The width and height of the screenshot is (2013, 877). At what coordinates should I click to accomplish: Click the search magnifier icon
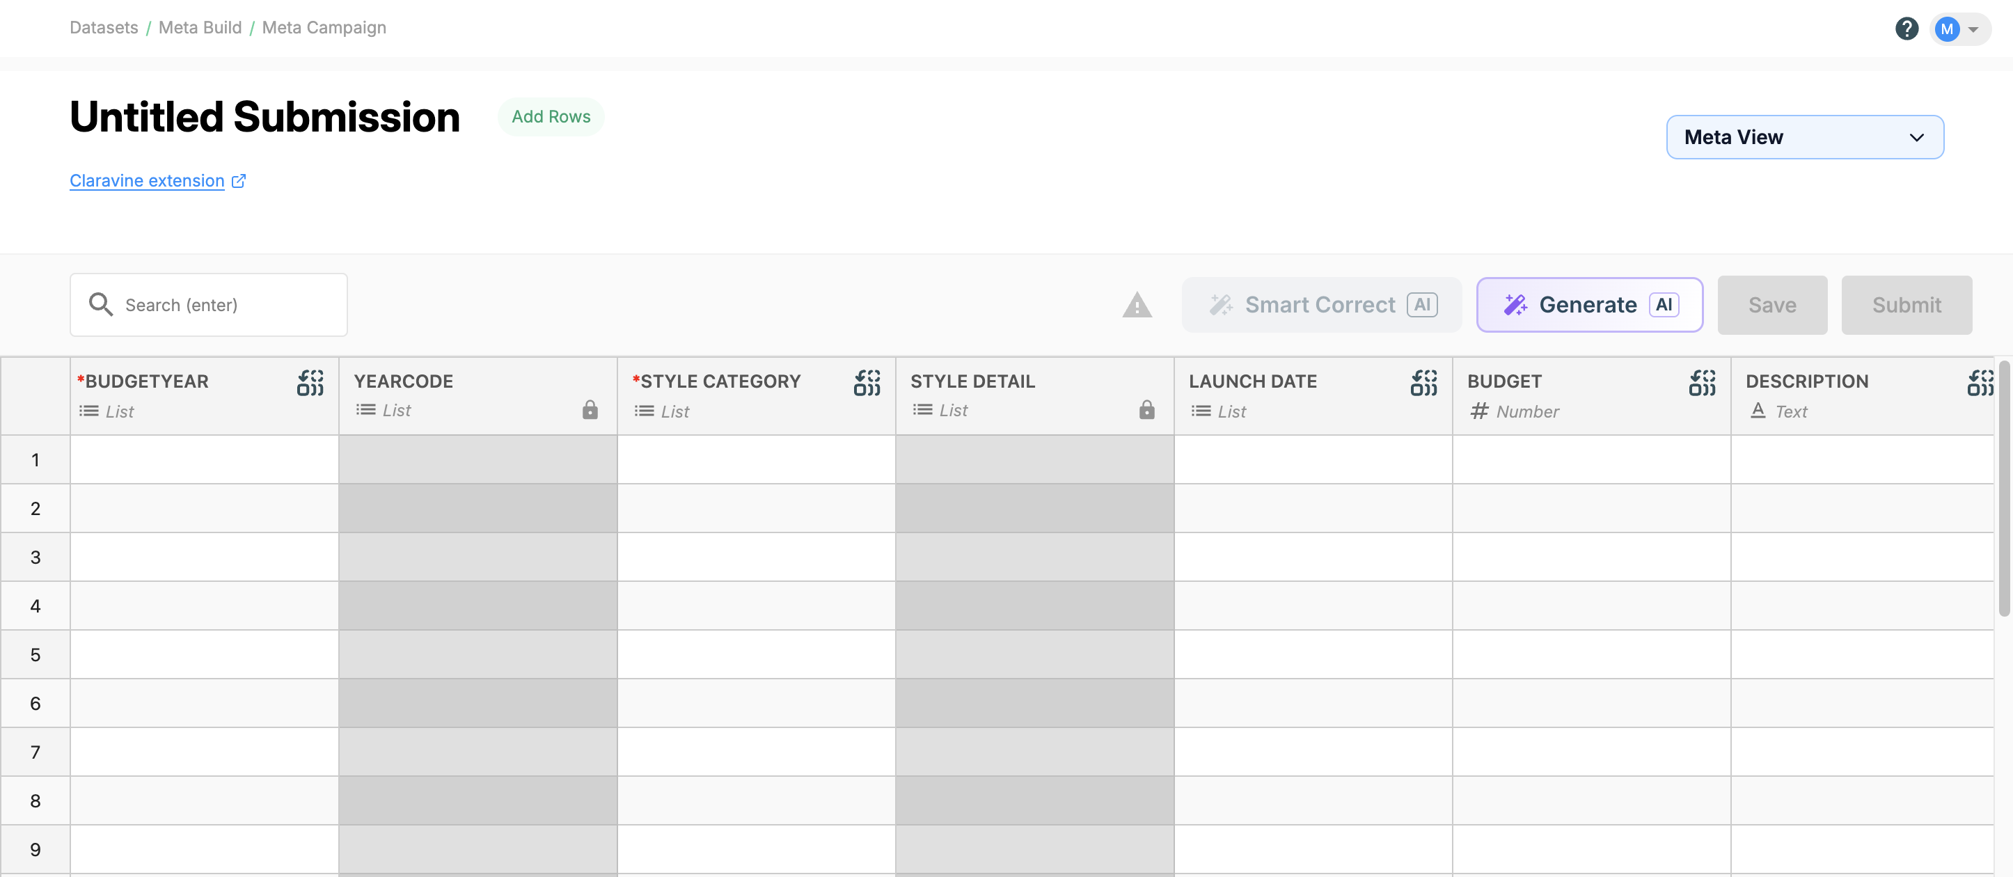click(101, 304)
